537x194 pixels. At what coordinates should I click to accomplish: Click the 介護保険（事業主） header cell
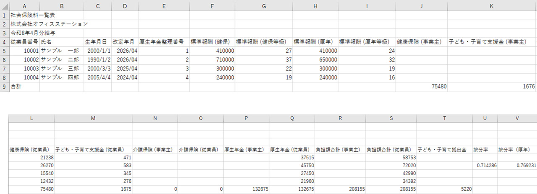point(155,149)
